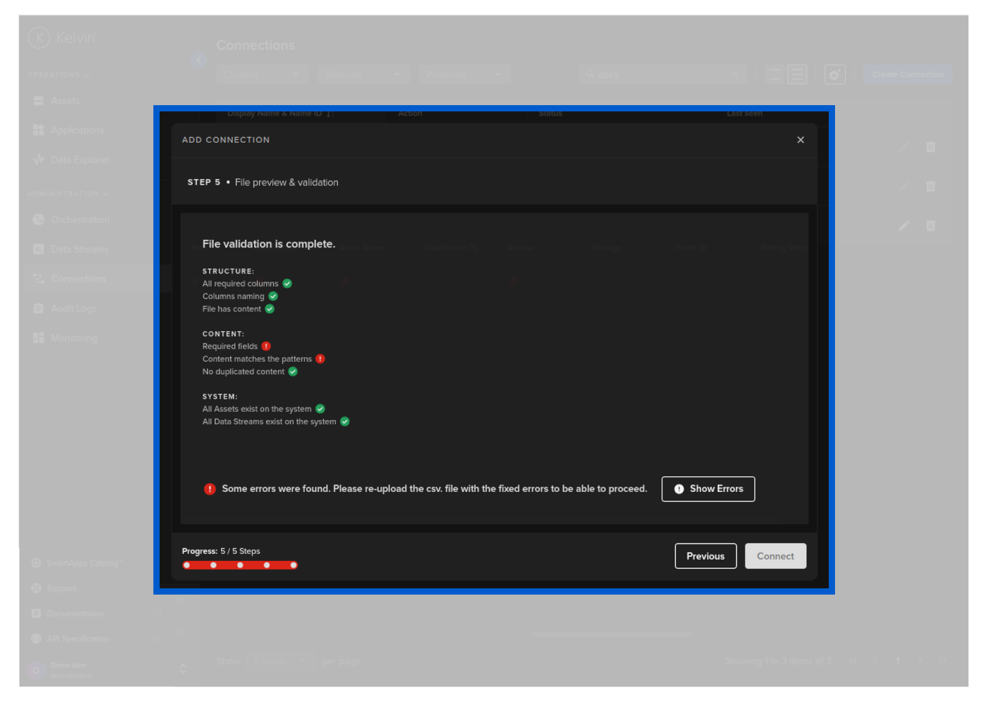Click the Kelvin logo icon
Viewport: 989px width, 701px height.
click(39, 38)
